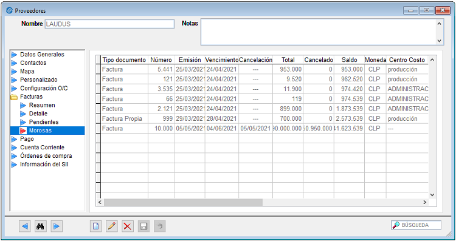Open the Cuenta Corriente section
Viewport: 456px width, 241px height.
click(42, 148)
